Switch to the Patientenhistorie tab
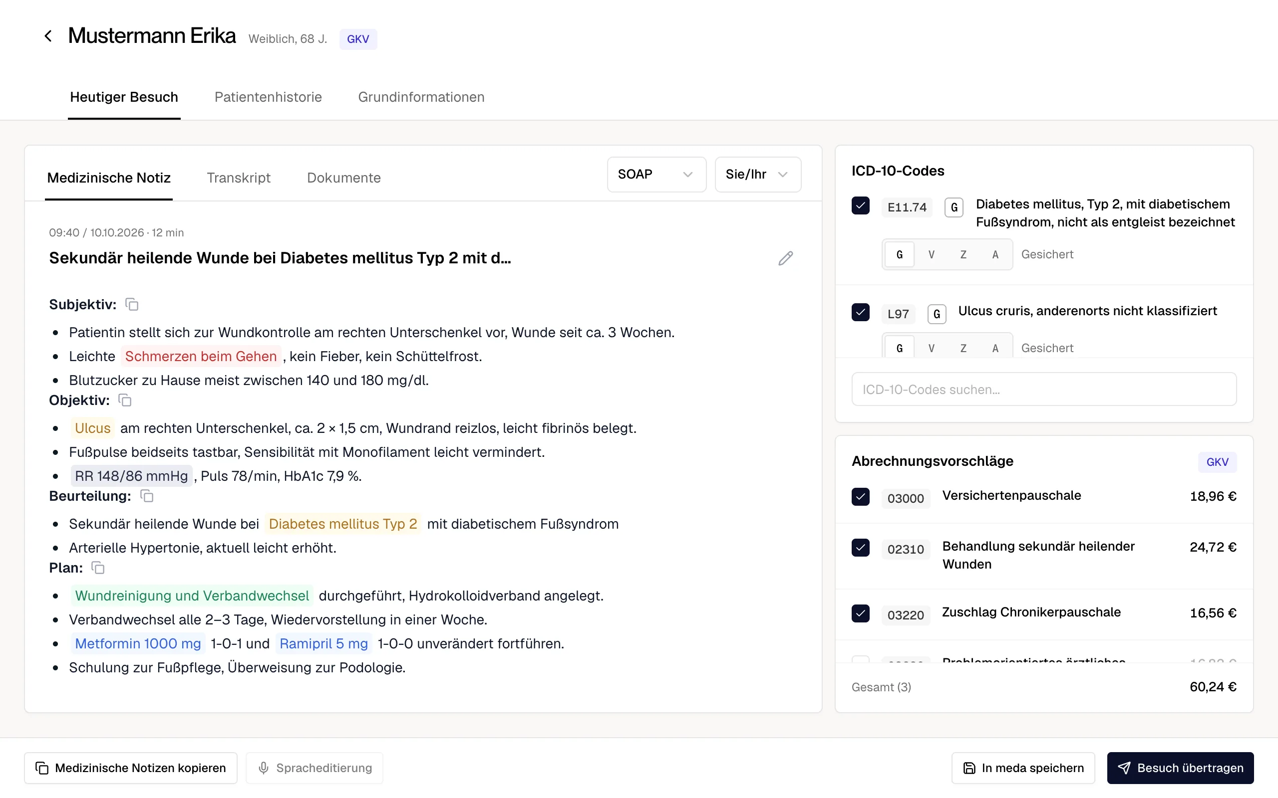 coord(268,97)
